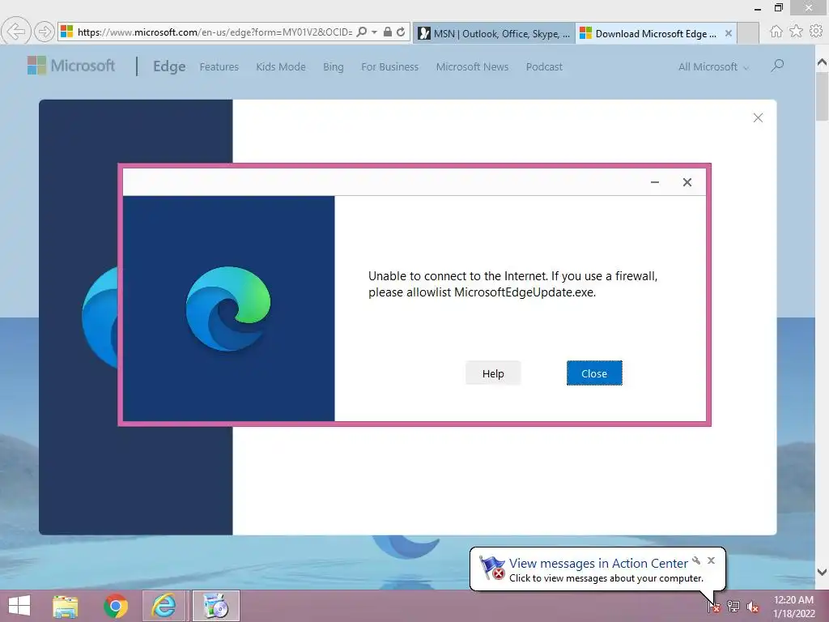Click the wrench icon in notification balloon
The height and width of the screenshot is (622, 829).
(x=696, y=560)
